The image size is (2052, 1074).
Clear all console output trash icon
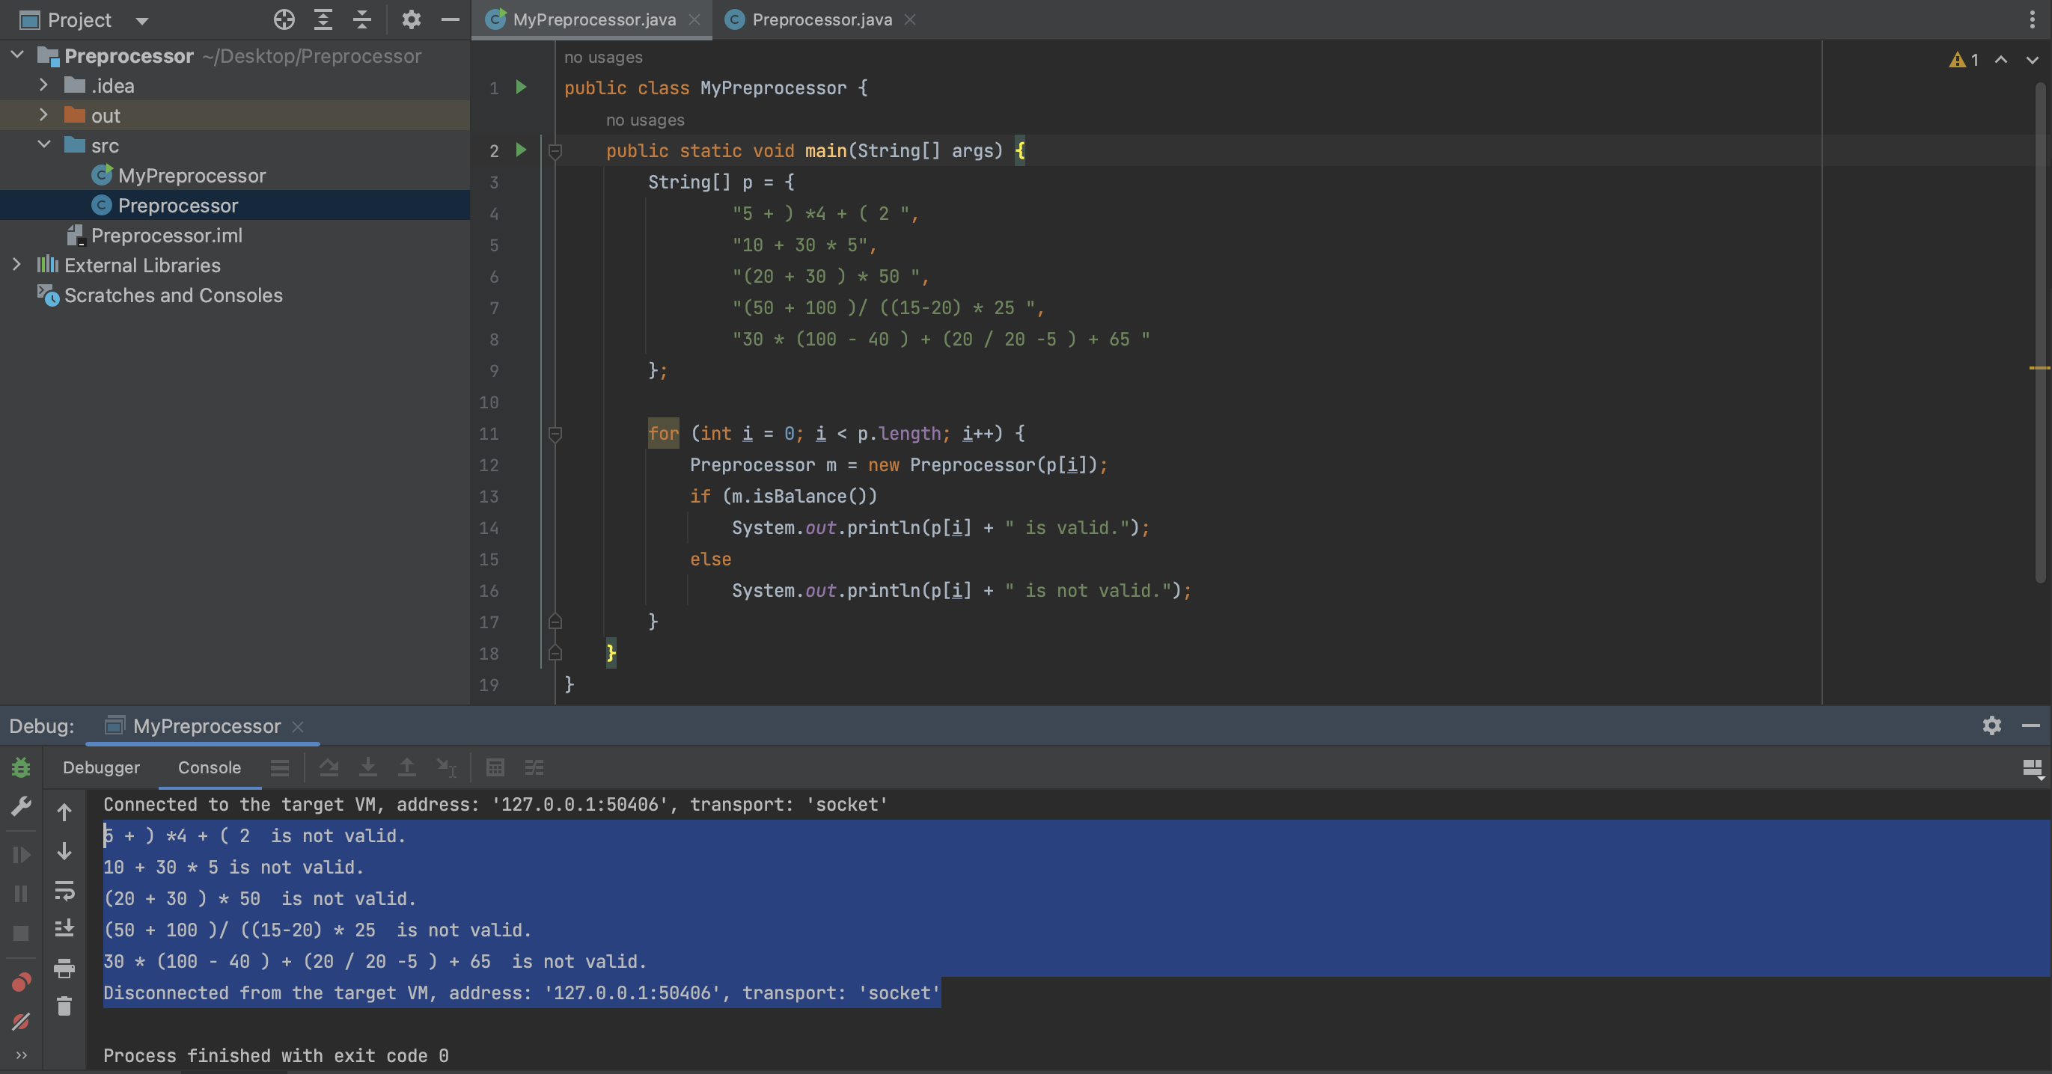[64, 1007]
